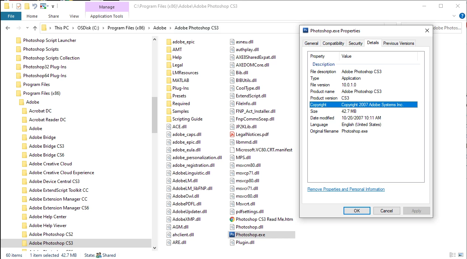Click Cancel in Properties dialog
467x259 pixels.
(387, 211)
